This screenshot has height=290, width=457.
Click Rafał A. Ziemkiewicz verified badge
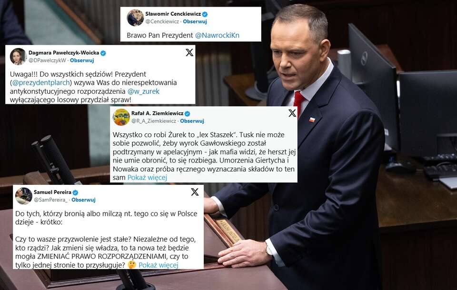[x=188, y=114]
